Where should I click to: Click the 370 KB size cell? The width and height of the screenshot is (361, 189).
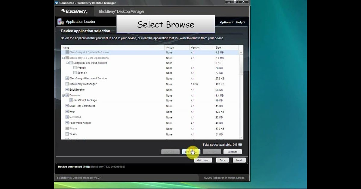click(220, 129)
